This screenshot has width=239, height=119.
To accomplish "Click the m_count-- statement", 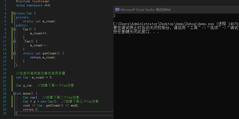I will click(39, 45).
